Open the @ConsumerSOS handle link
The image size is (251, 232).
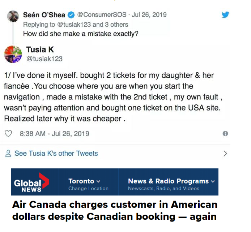(x=102, y=15)
